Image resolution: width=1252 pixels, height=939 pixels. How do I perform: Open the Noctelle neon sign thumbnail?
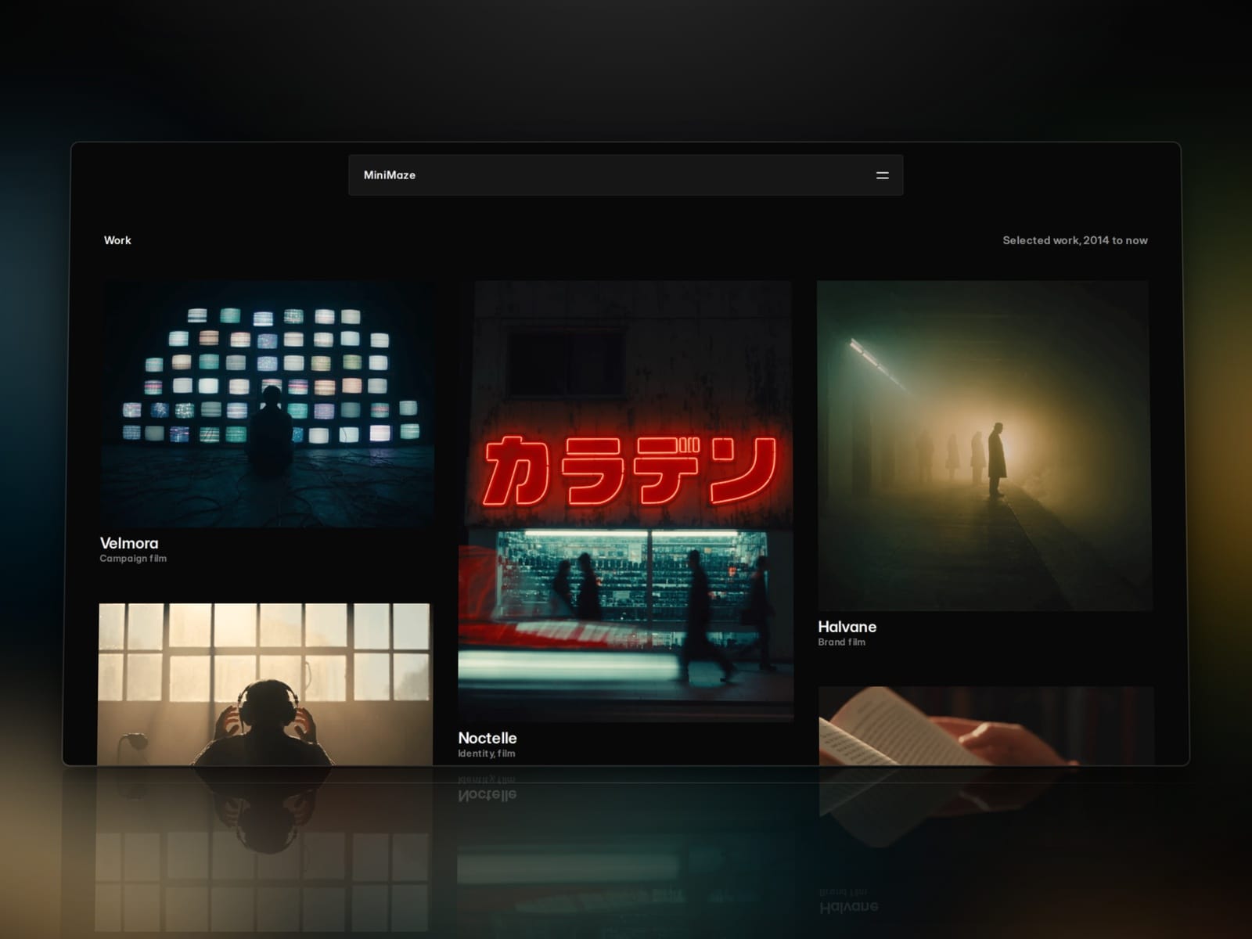coord(626,501)
